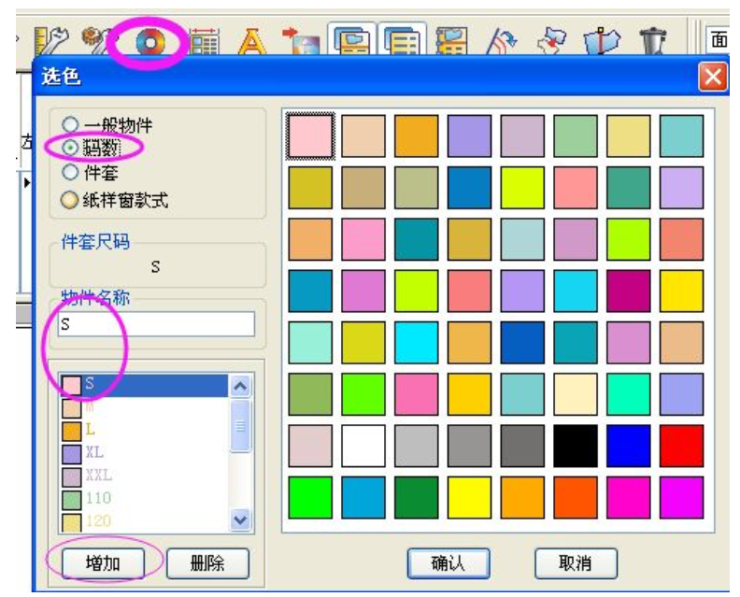Click the rotate pattern arrow icon
This screenshot has height=597, width=740.
501,41
